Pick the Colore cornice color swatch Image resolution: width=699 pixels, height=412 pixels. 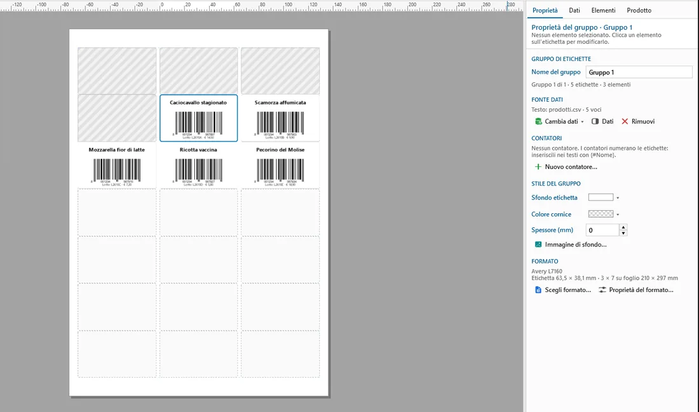(x=601, y=214)
